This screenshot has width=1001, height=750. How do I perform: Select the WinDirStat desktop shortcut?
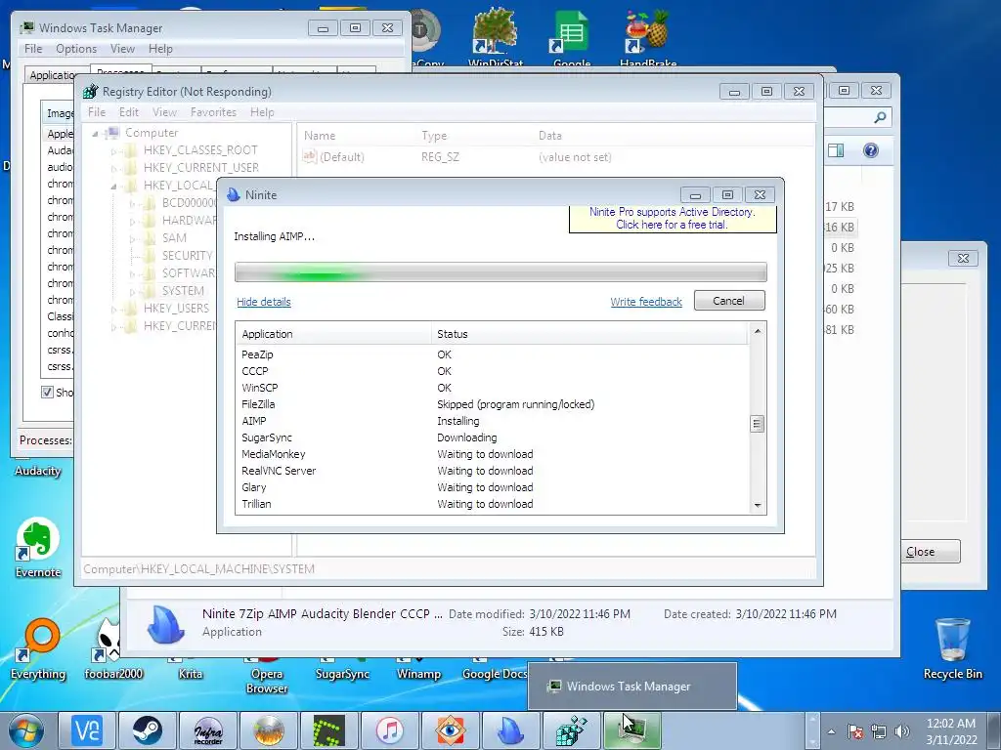pos(496,37)
